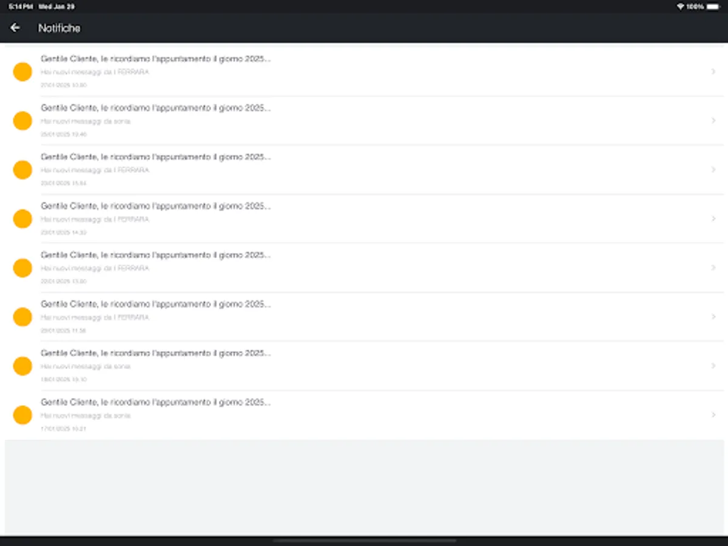Image resolution: width=728 pixels, height=546 pixels.
Task: Expand the top notification using its right chevron
Action: click(713, 72)
